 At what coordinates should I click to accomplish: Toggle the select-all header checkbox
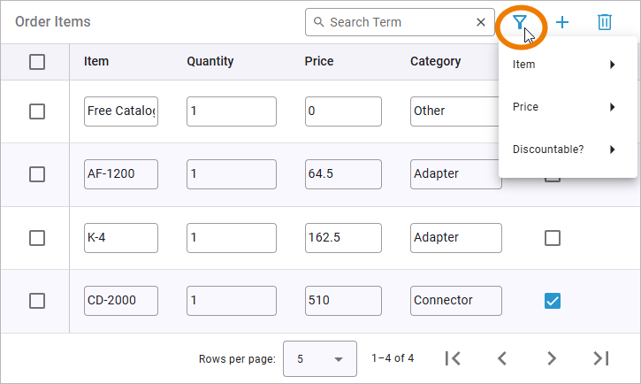tap(37, 62)
